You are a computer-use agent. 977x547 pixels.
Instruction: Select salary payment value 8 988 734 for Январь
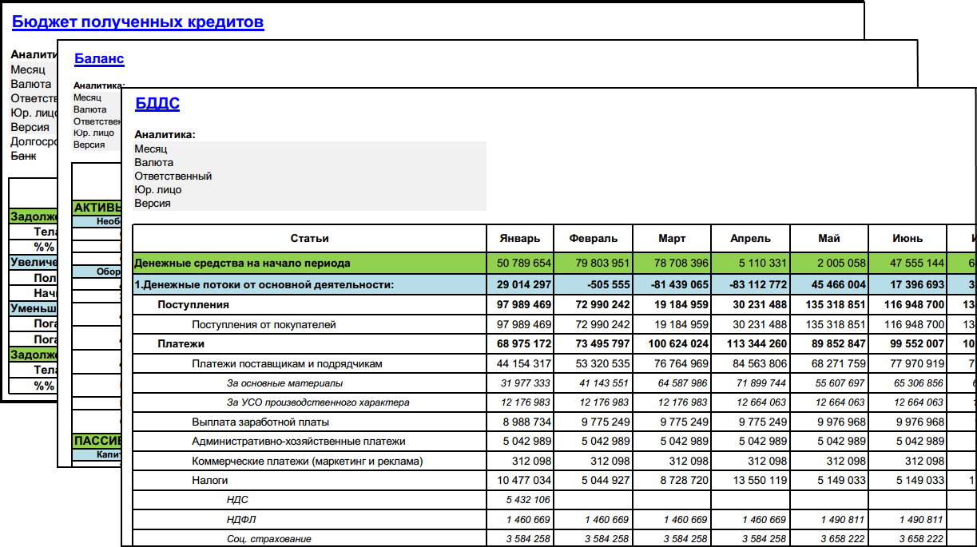[x=527, y=422]
